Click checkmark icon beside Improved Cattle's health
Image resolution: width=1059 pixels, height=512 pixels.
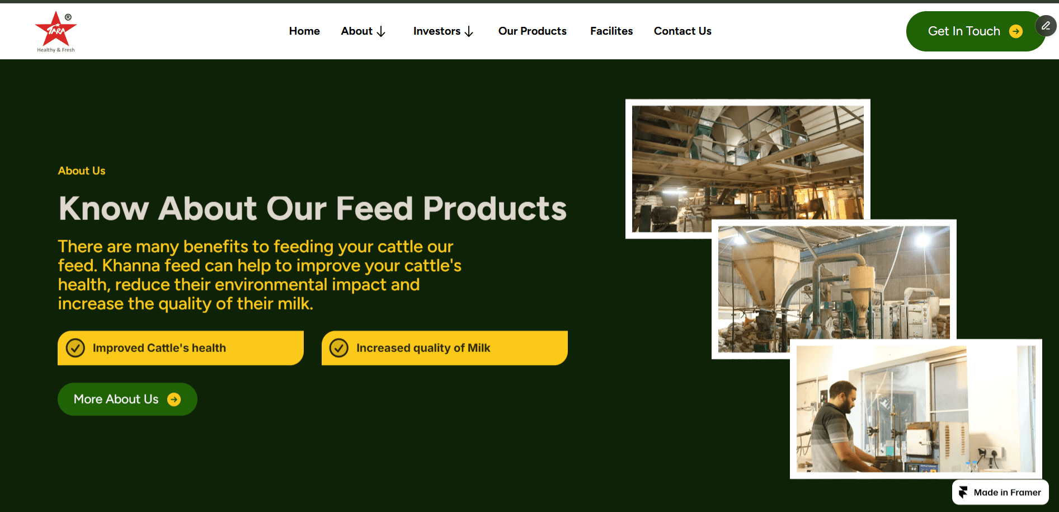76,348
